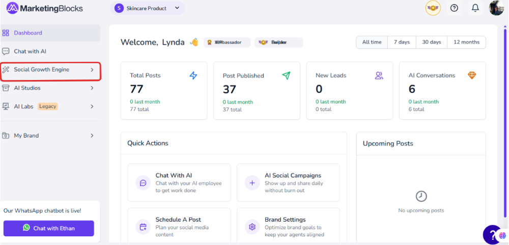Viewport: 509px width, 245px height.
Task: Expand the Social Growth Engine menu
Action: 50,70
